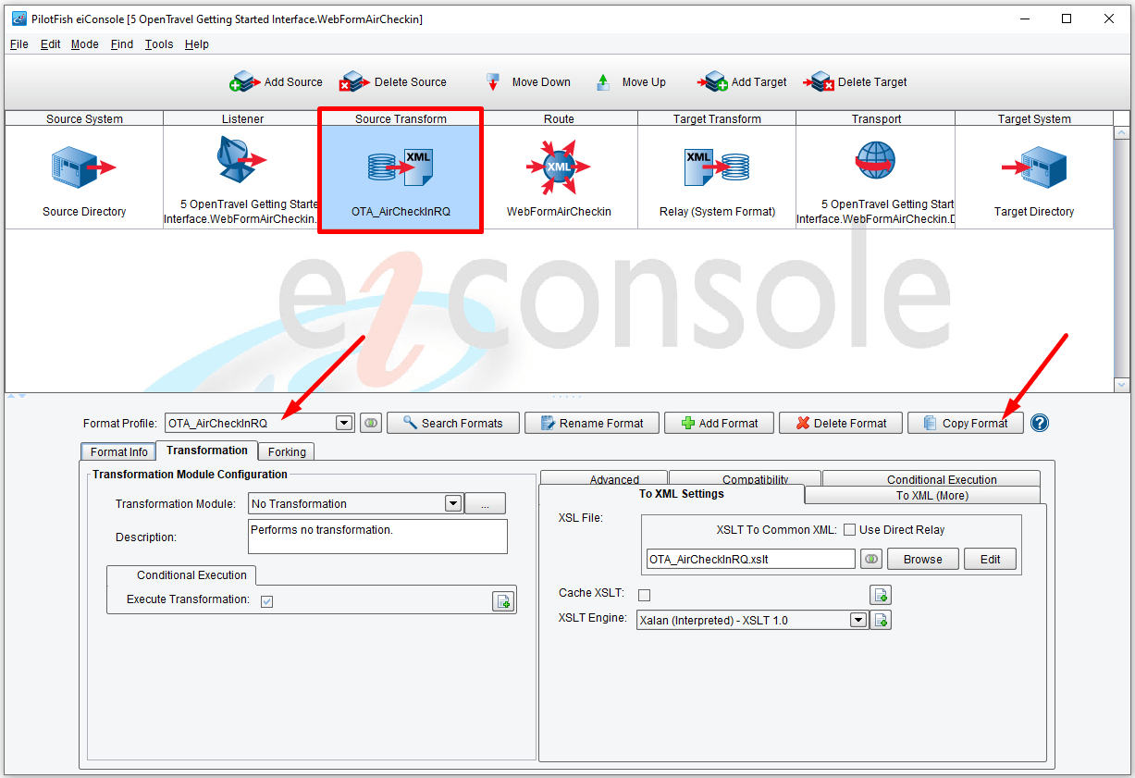Click the expression icon for Execute Transformation
Viewport: 1135px width, 778px height.
502,601
